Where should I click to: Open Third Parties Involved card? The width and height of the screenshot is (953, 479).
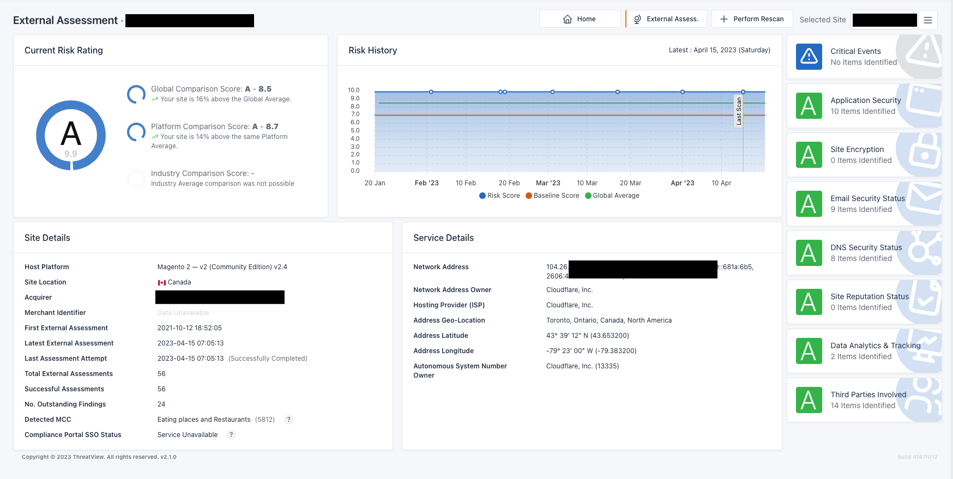coord(864,400)
